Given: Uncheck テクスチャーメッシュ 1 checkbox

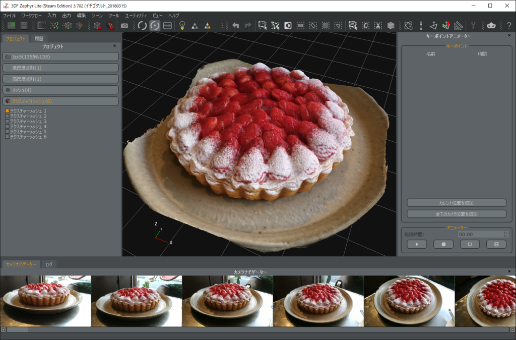Looking at the screenshot, I should point(7,111).
